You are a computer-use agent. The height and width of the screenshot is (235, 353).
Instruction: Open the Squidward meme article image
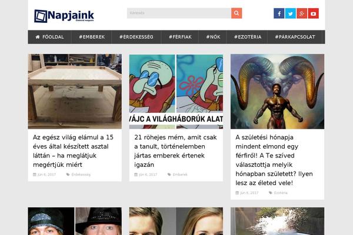[x=176, y=91]
